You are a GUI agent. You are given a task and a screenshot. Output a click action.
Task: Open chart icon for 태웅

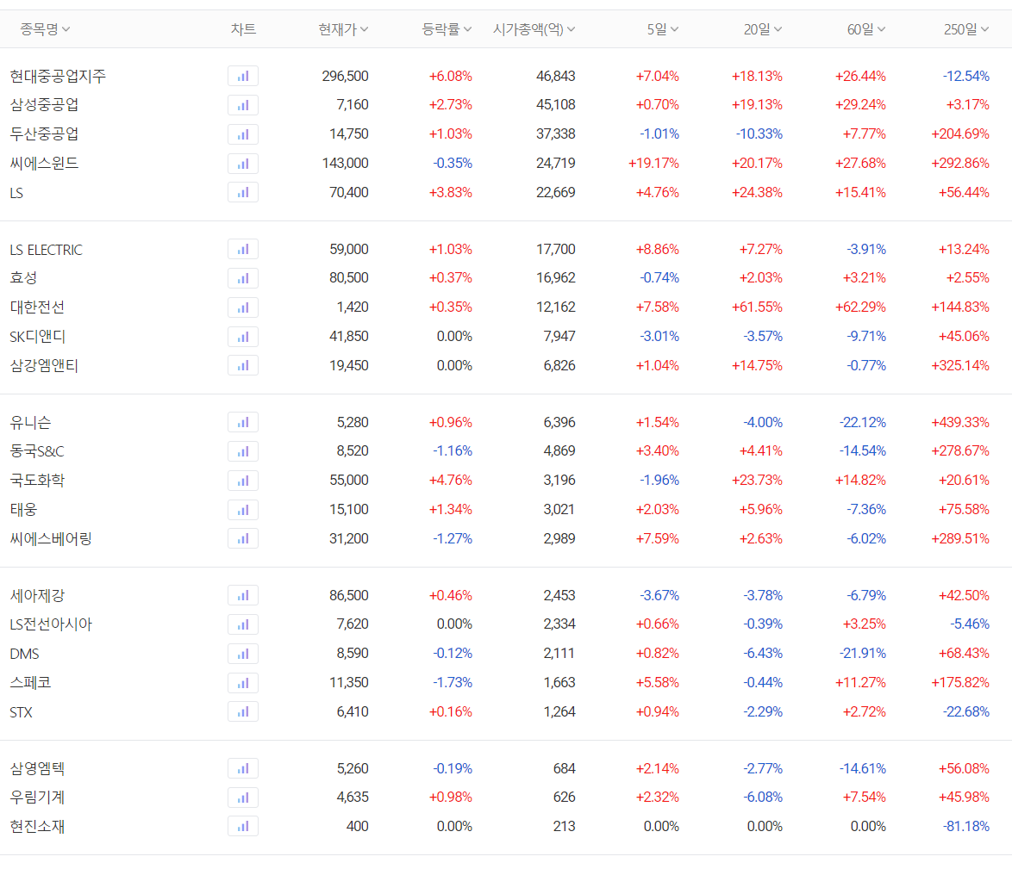pyautogui.click(x=243, y=510)
